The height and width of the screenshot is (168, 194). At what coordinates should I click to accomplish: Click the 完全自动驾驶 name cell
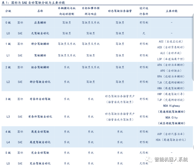coord(40,153)
